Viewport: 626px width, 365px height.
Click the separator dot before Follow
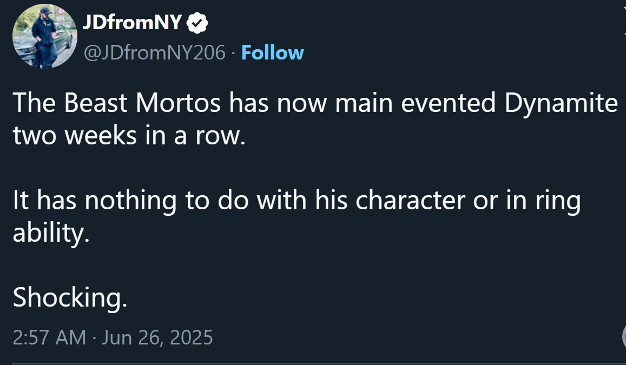233,54
